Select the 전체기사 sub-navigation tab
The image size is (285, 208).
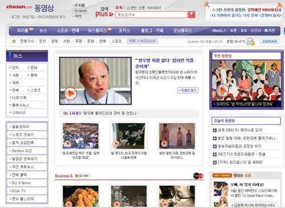(27, 41)
